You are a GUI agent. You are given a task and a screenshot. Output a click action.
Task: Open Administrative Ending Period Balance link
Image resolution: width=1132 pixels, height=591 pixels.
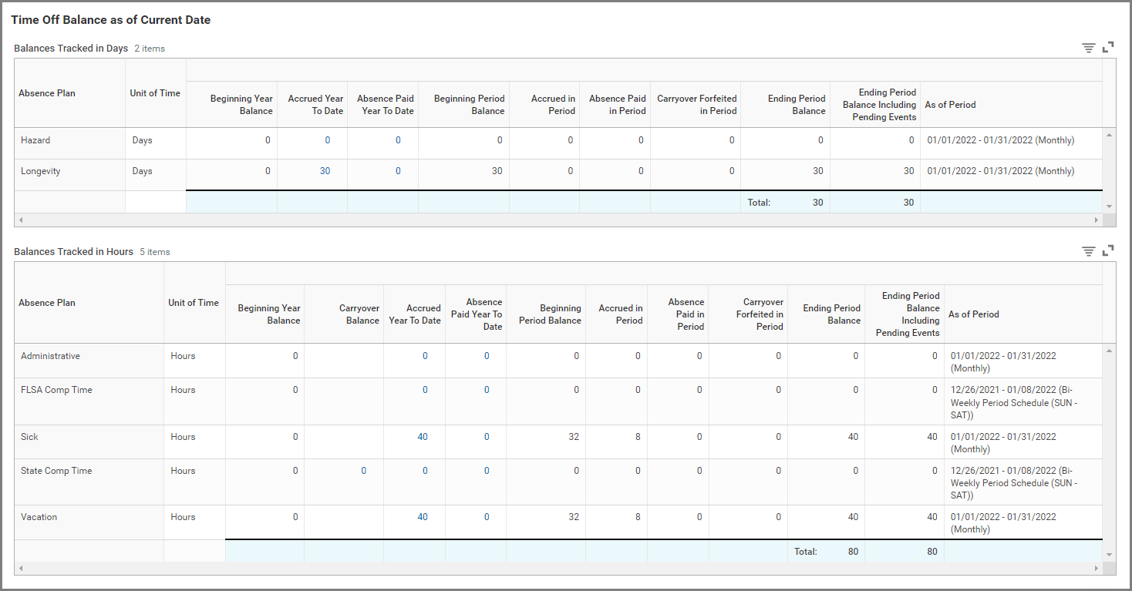click(855, 356)
